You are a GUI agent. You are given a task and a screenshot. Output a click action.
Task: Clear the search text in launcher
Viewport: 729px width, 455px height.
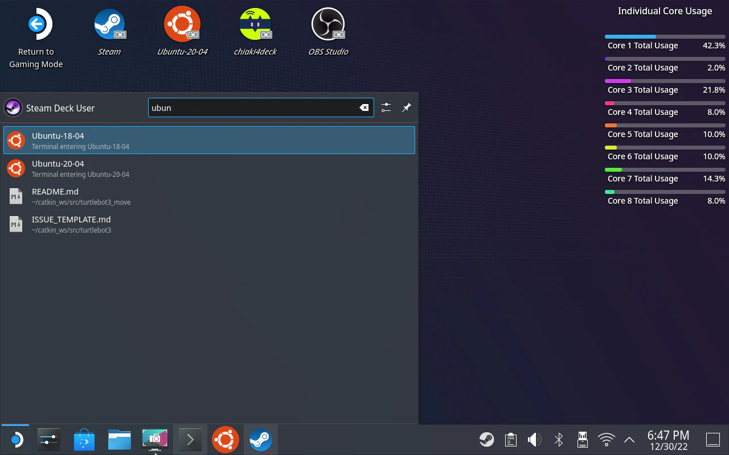coord(364,107)
